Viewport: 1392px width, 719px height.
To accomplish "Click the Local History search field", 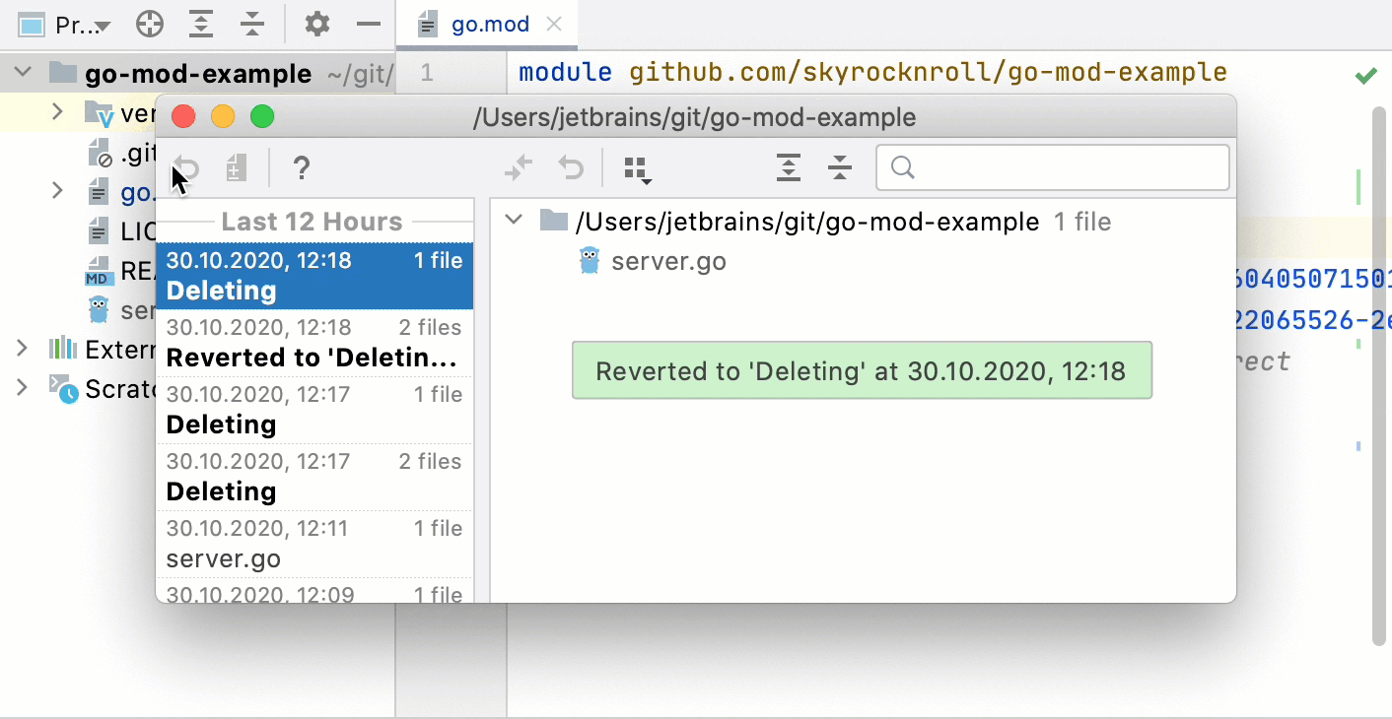I will point(1052,167).
